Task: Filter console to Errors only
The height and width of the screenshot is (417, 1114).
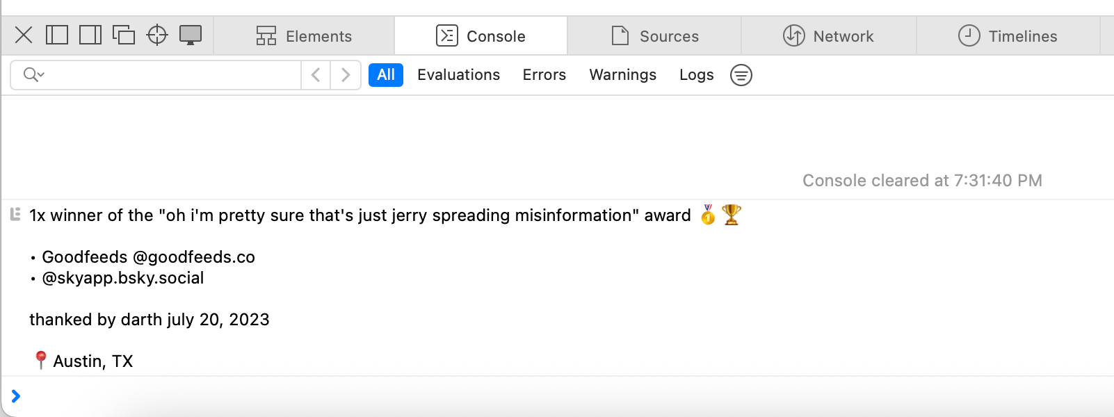Action: pos(544,75)
